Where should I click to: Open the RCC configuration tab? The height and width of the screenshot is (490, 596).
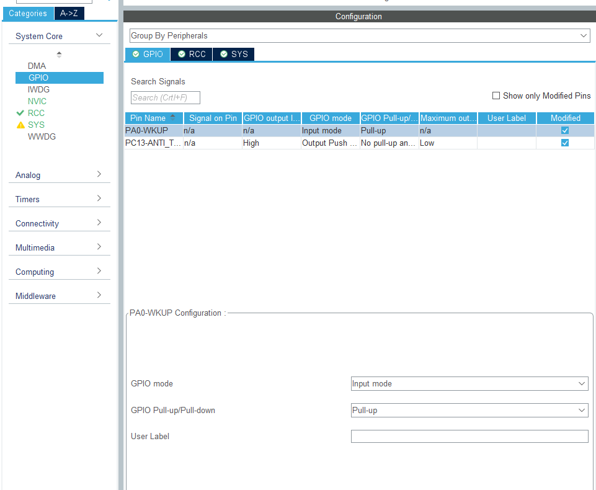[x=192, y=54]
